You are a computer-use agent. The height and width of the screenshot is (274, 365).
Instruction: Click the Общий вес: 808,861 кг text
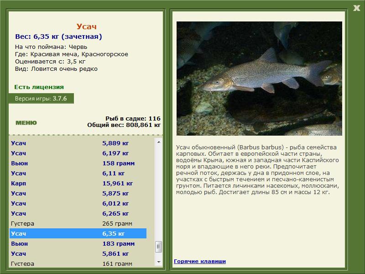click(x=124, y=125)
